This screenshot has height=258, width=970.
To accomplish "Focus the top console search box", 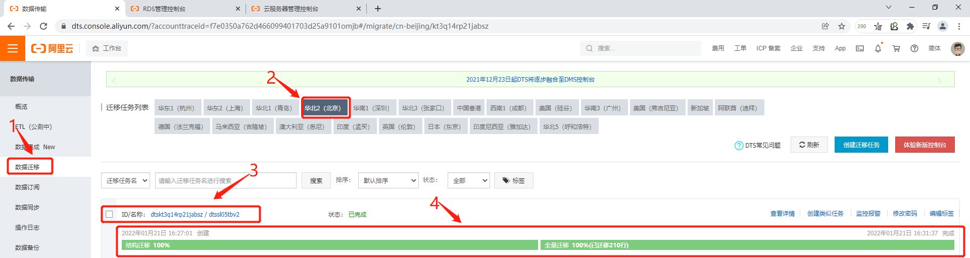I will click(640, 48).
